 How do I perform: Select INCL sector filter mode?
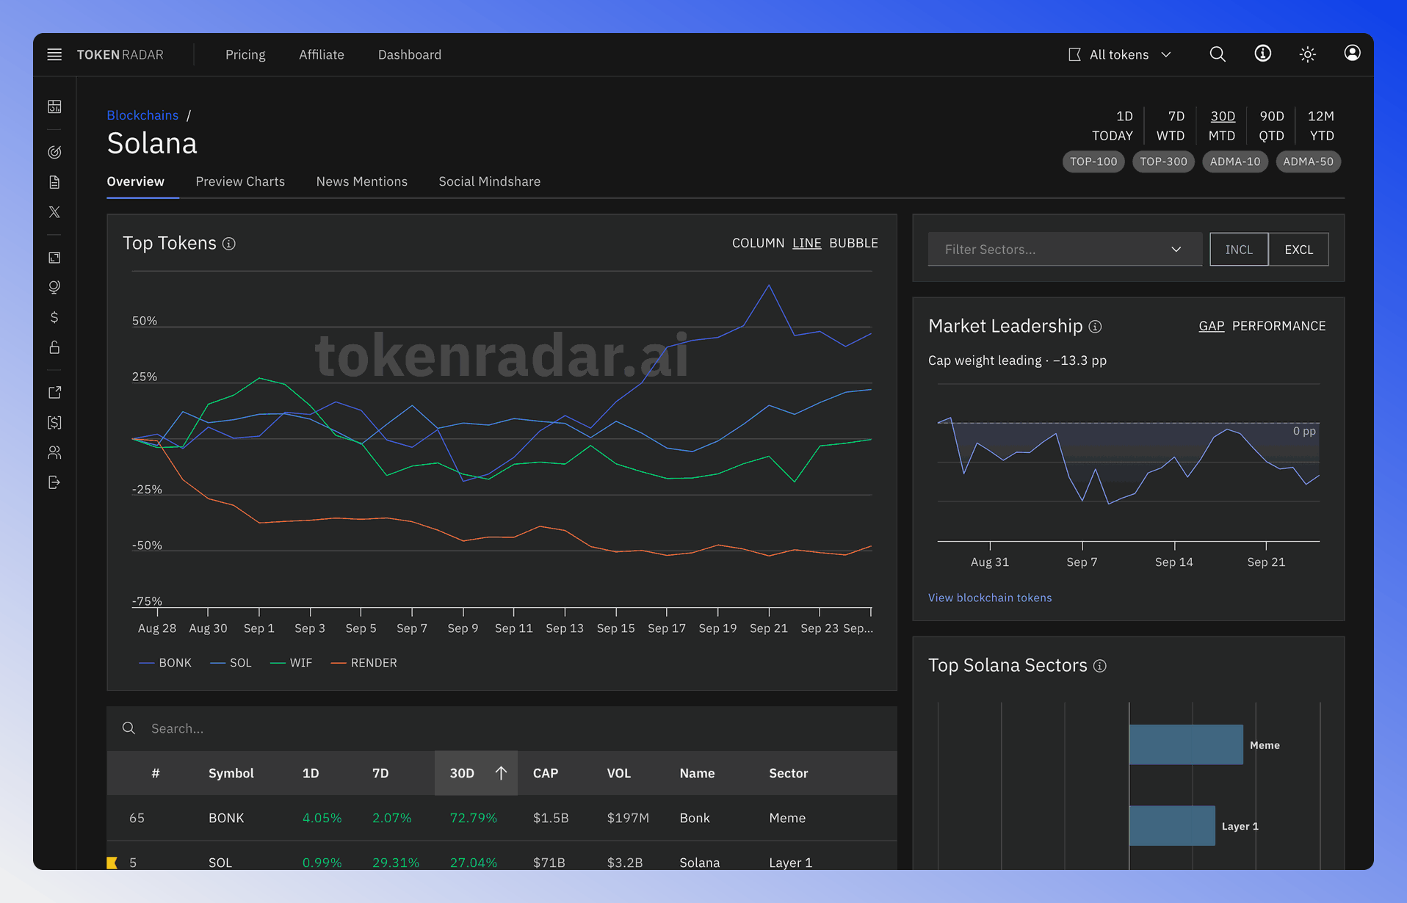tap(1239, 250)
